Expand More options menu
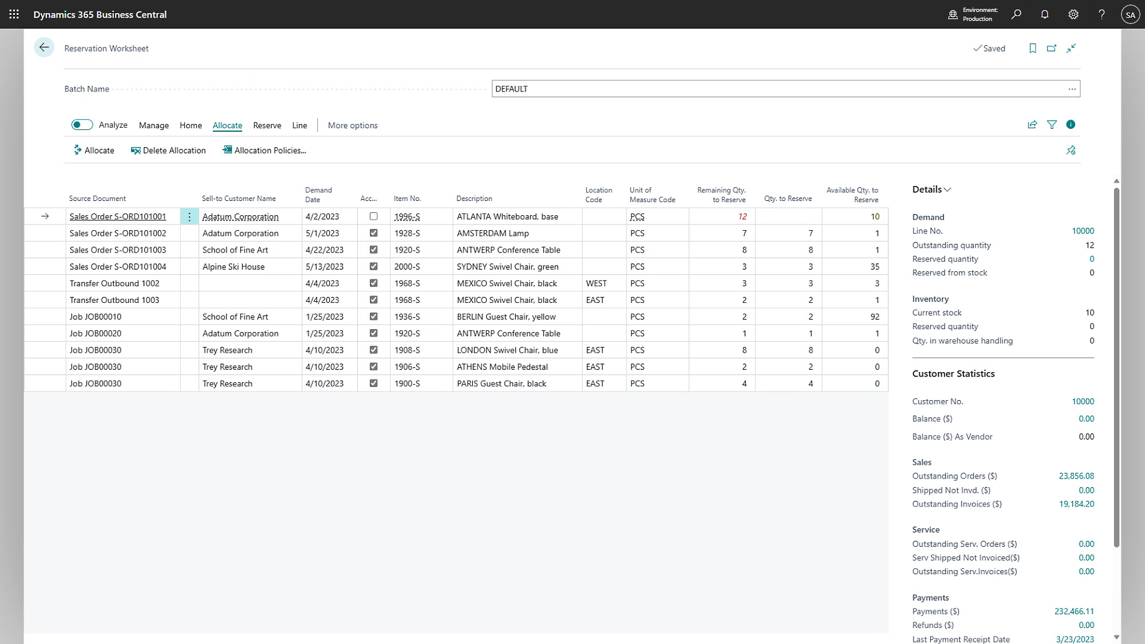The width and height of the screenshot is (1145, 644). [x=352, y=125]
